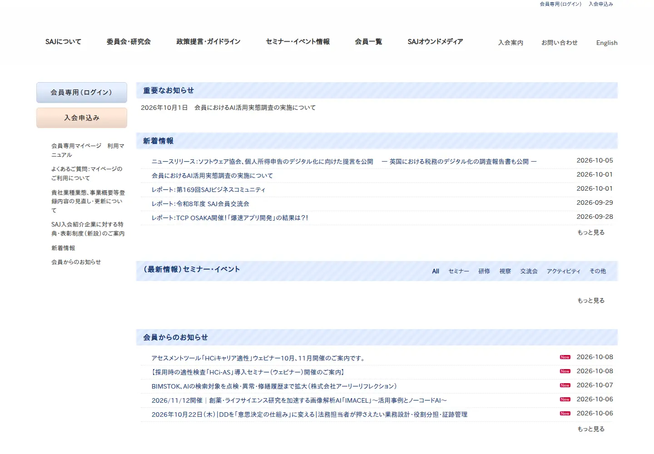Click the blue 会員専用(ログイン) sidebar button
654x454 pixels.
tap(82, 93)
